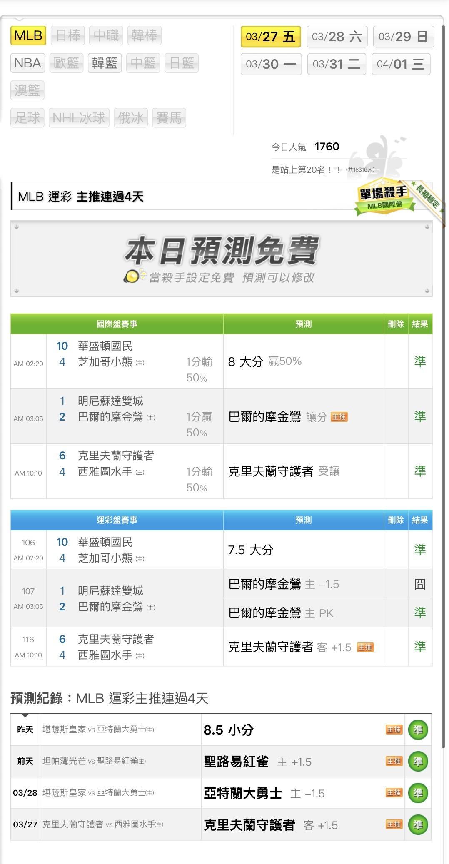Click game number 116 in 運彩盤
This screenshot has width=449, height=864.
click(28, 640)
